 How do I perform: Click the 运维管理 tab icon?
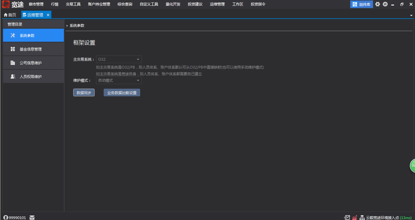point(25,15)
